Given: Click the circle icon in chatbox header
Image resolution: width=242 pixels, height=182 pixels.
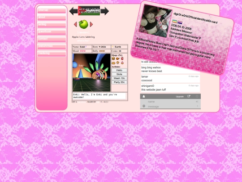Looking at the screenshot, I should pos(197,97).
